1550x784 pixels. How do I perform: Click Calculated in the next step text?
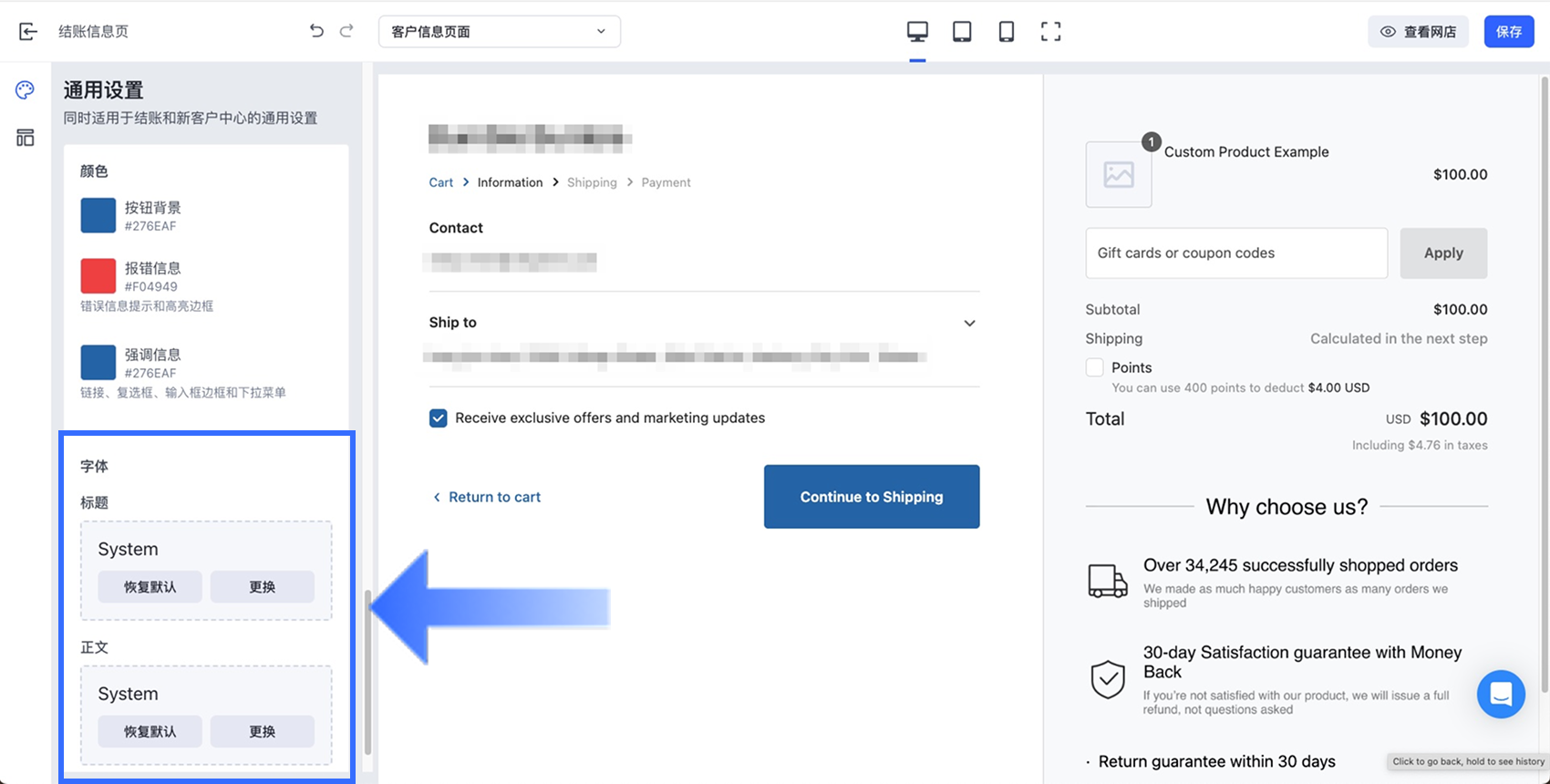pos(1399,338)
